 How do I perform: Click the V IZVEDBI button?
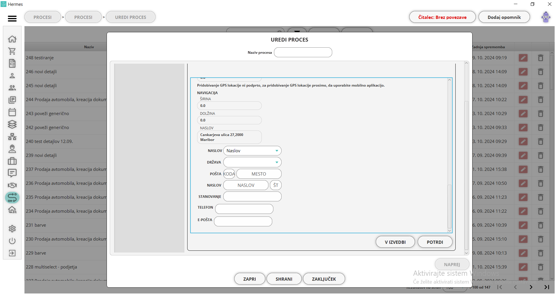[x=395, y=242]
